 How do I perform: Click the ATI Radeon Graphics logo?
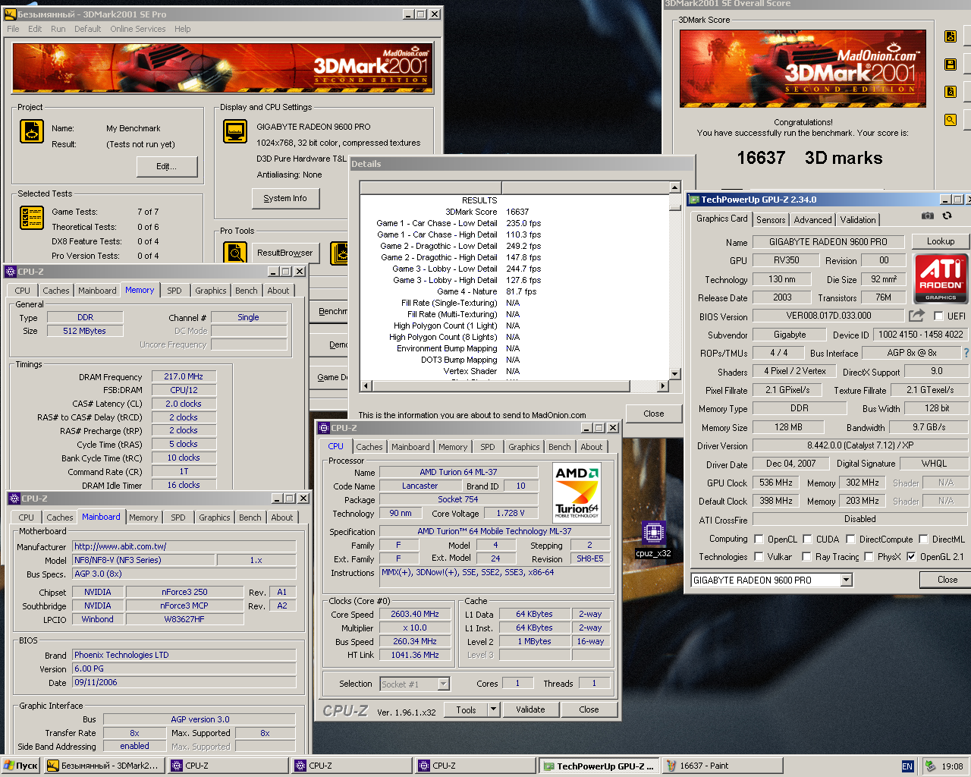pos(941,278)
